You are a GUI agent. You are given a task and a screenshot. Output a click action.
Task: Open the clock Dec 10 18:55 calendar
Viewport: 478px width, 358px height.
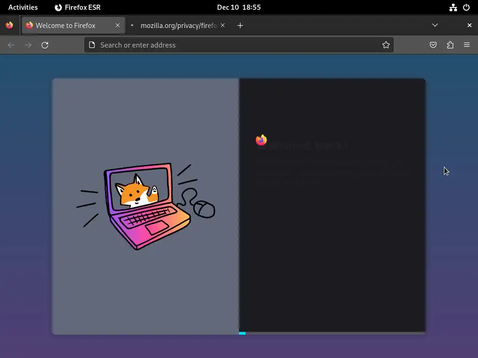pyautogui.click(x=239, y=7)
